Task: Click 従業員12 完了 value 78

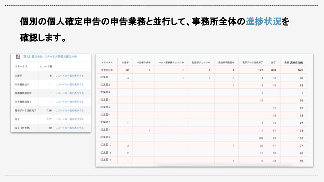Action: pos(274,161)
